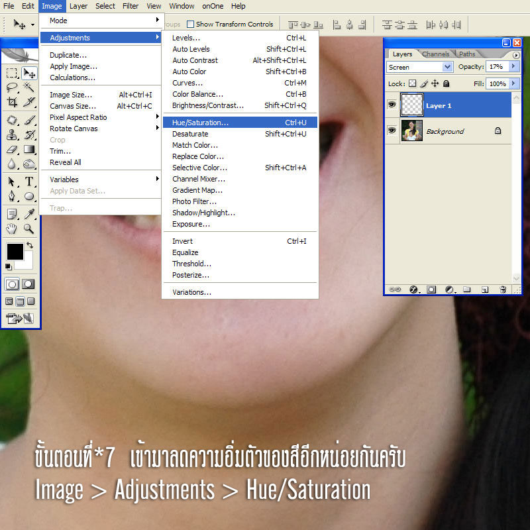The height and width of the screenshot is (530, 530).
Task: Click the link layers icon
Action: [x=395, y=290]
